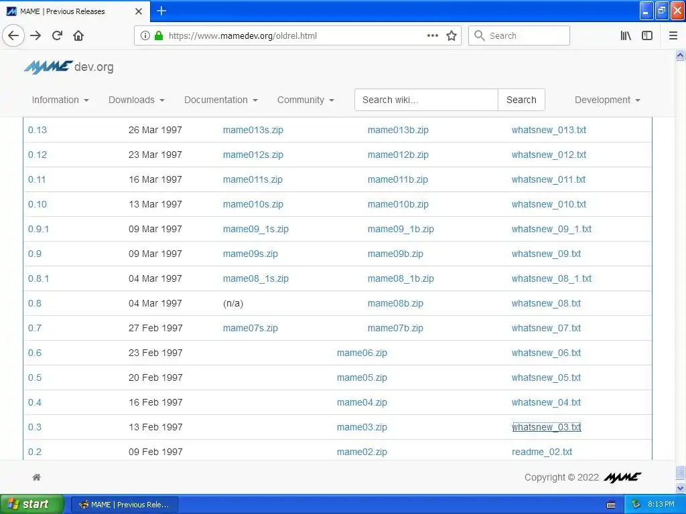Viewport: 686px width, 514px height.
Task: Click the wiki Search button
Action: (521, 100)
